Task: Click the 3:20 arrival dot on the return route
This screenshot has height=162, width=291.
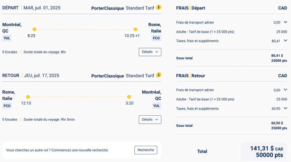Action: pyautogui.click(x=129, y=97)
